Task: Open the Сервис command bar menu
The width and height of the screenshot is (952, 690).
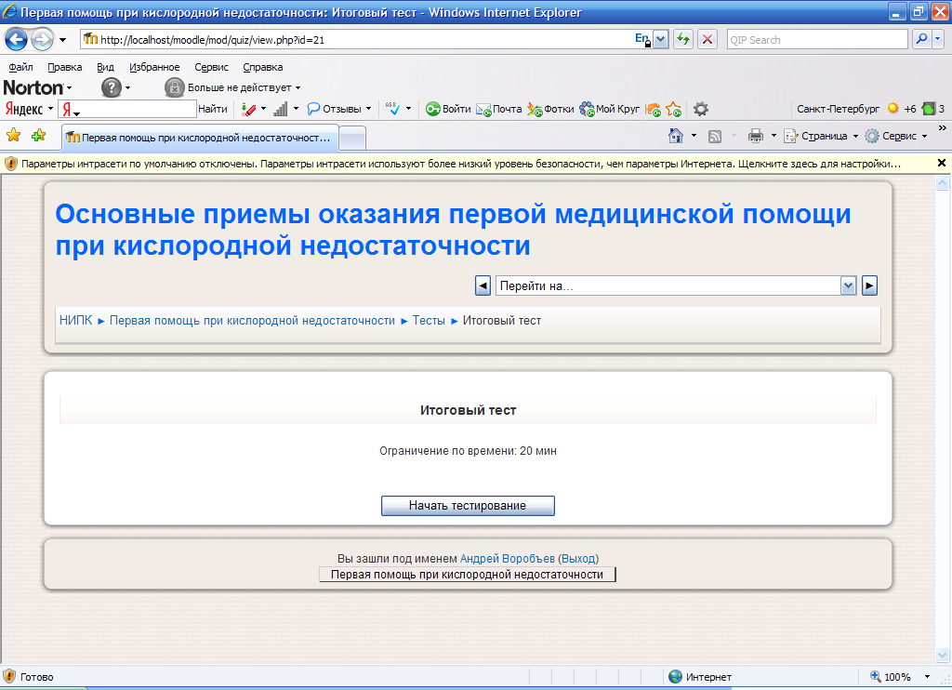Action: (x=896, y=136)
